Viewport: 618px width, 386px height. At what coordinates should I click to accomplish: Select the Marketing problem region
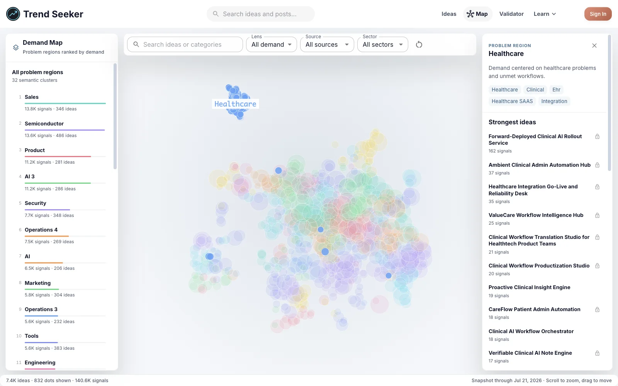[62, 289]
